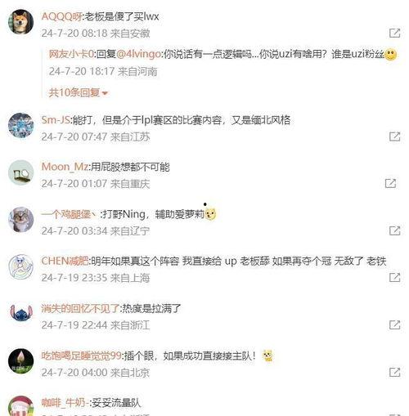The image size is (409, 416).
Task: Click the Stitch avatar of 消失的回忆不见了
Action: click(20, 314)
